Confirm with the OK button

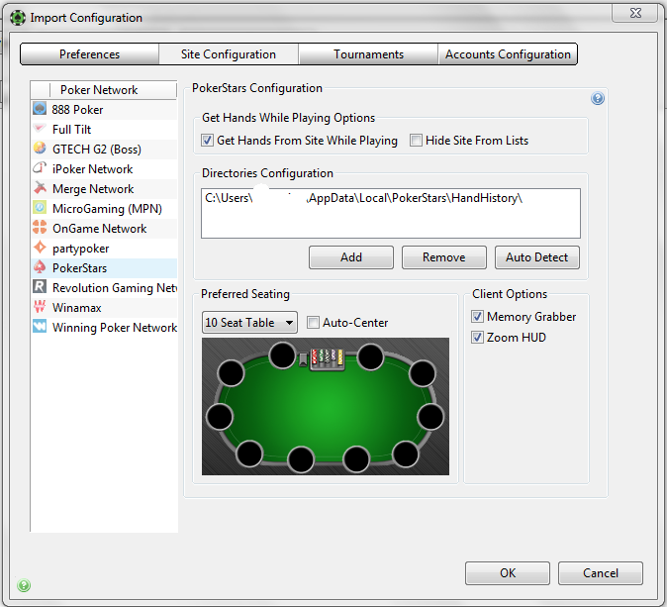click(x=508, y=573)
